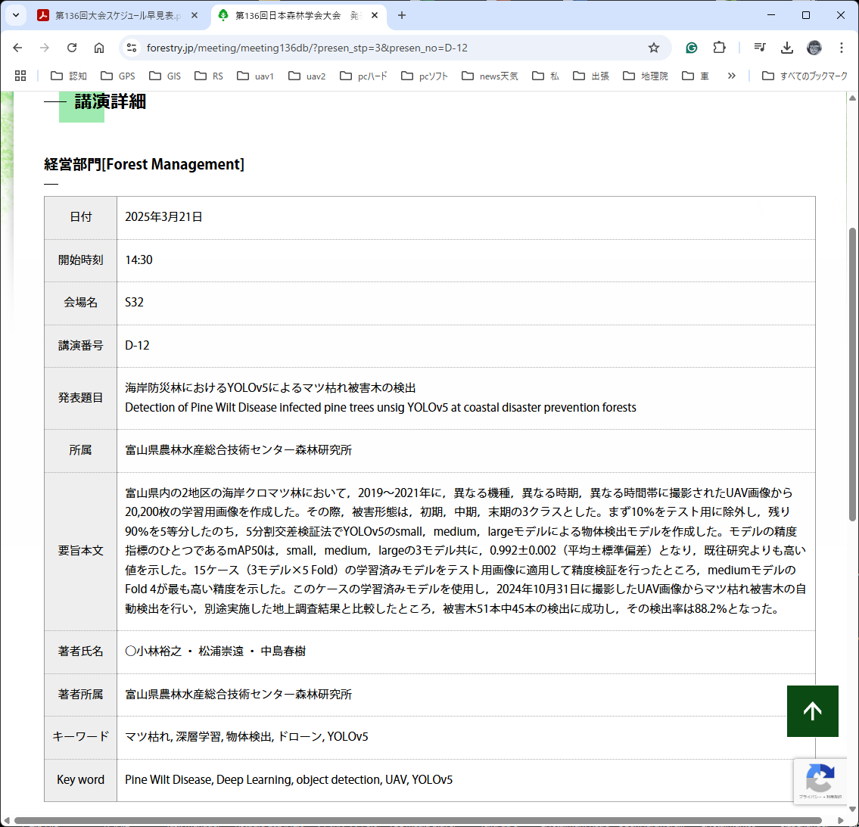The width and height of the screenshot is (859, 827).
Task: Click the Japanese keywords マツ枯れ, 深層学習 line
Action: pos(247,737)
